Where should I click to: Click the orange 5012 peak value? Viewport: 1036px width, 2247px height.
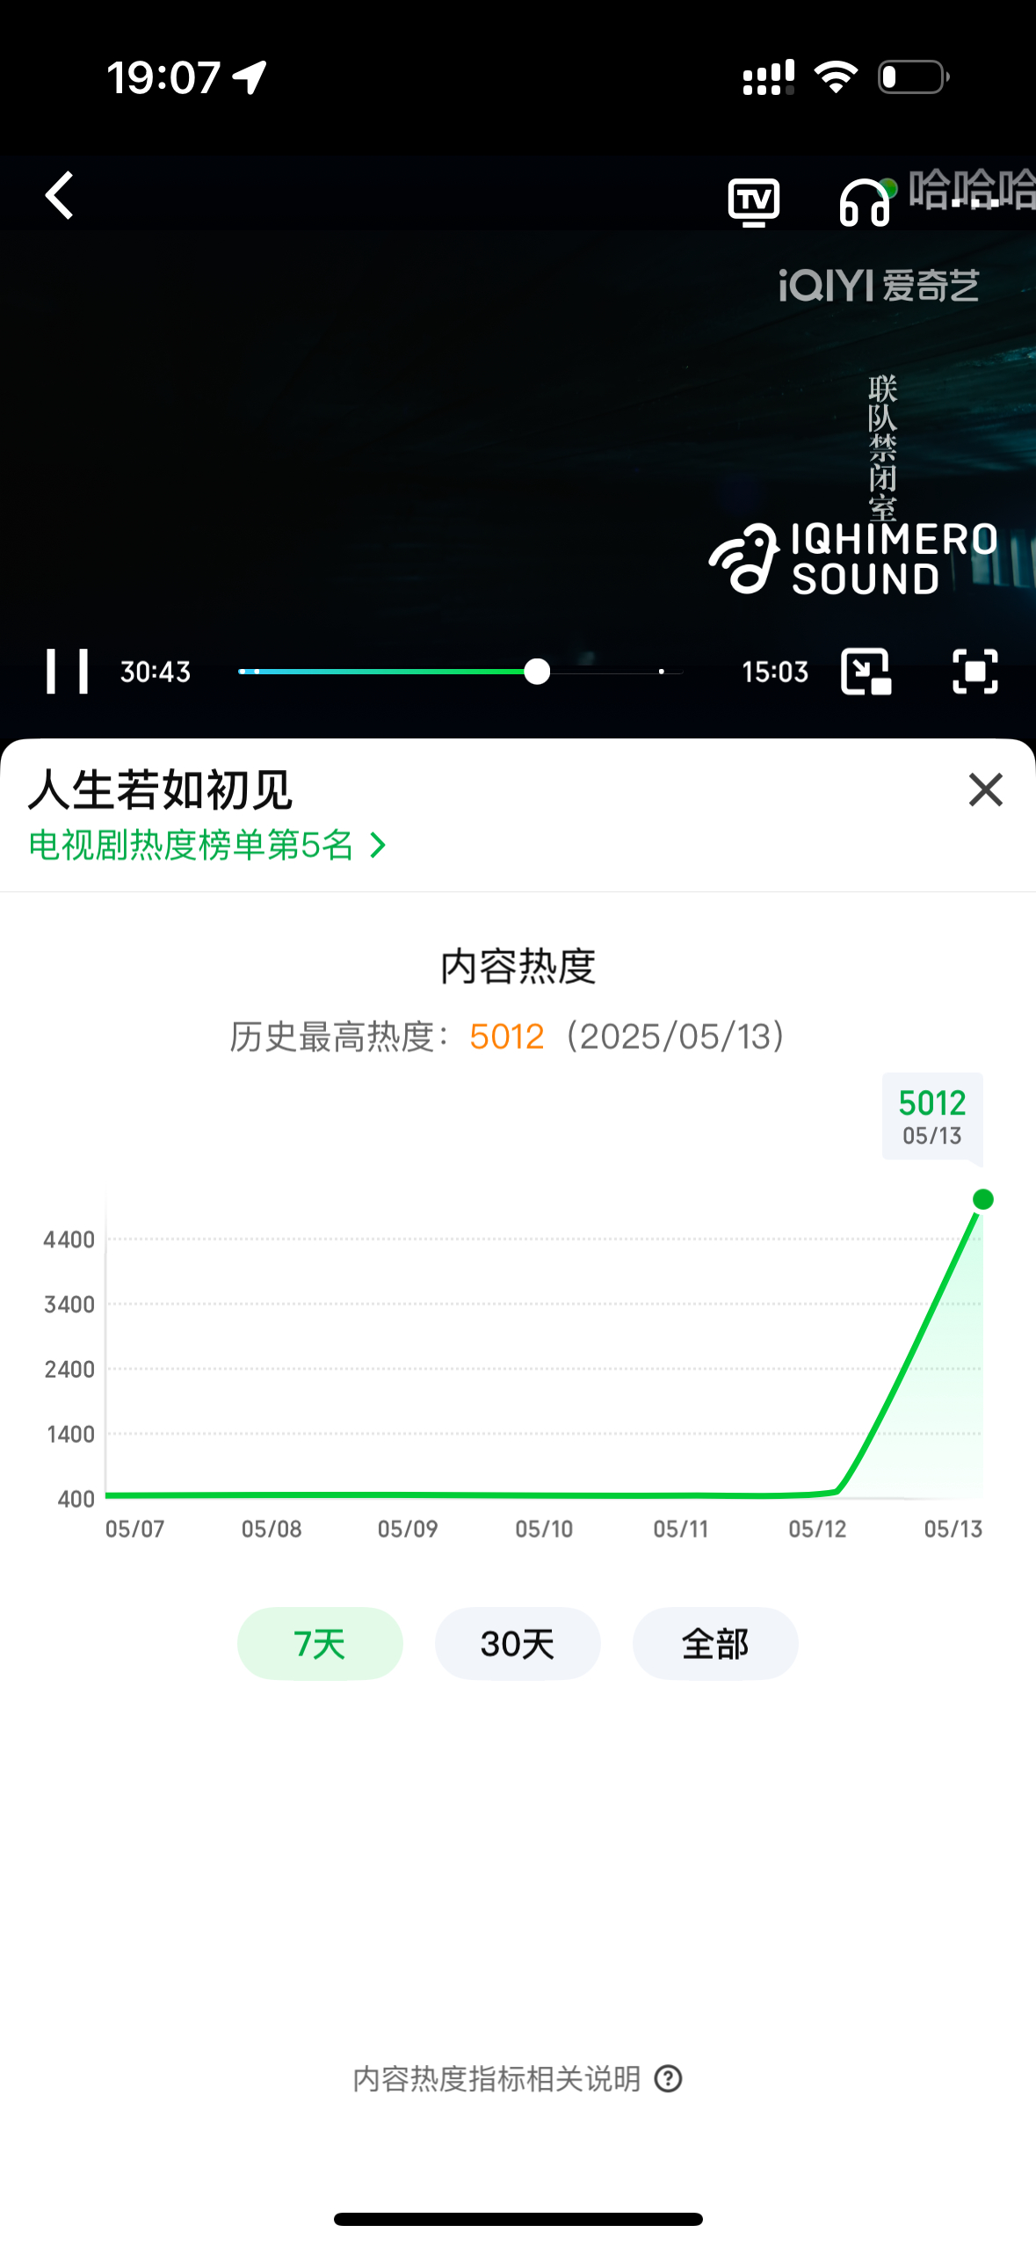(x=507, y=1036)
